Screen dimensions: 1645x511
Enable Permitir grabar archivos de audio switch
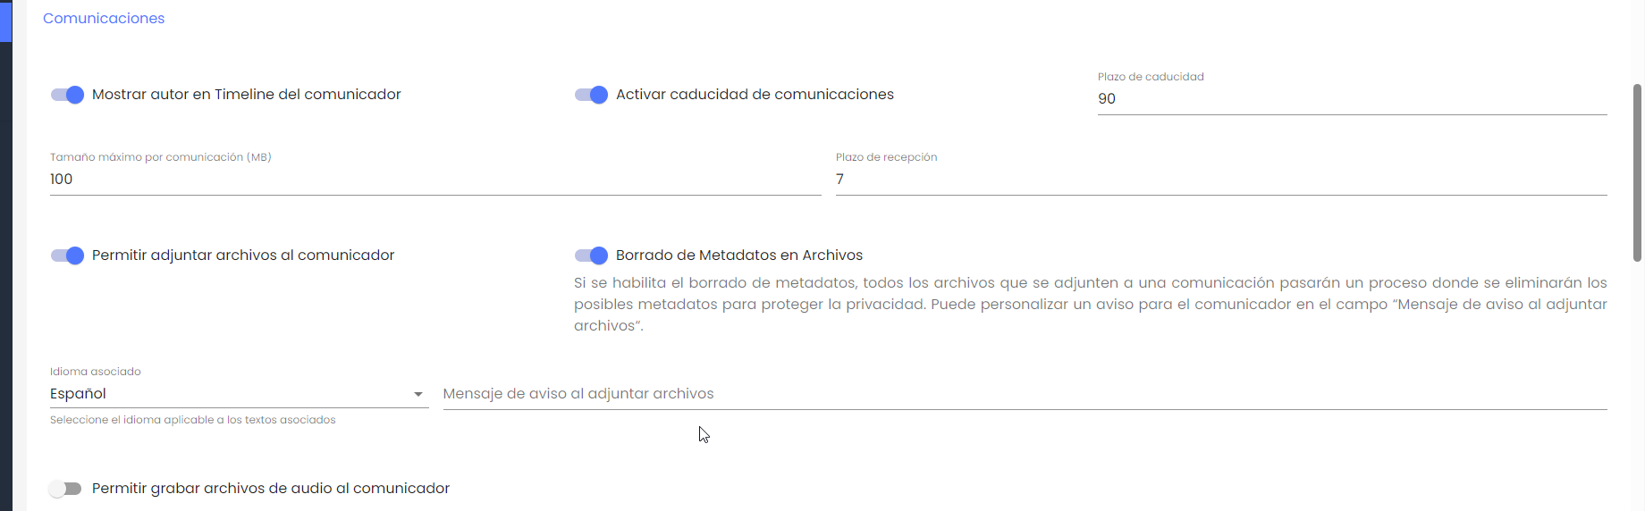point(66,489)
